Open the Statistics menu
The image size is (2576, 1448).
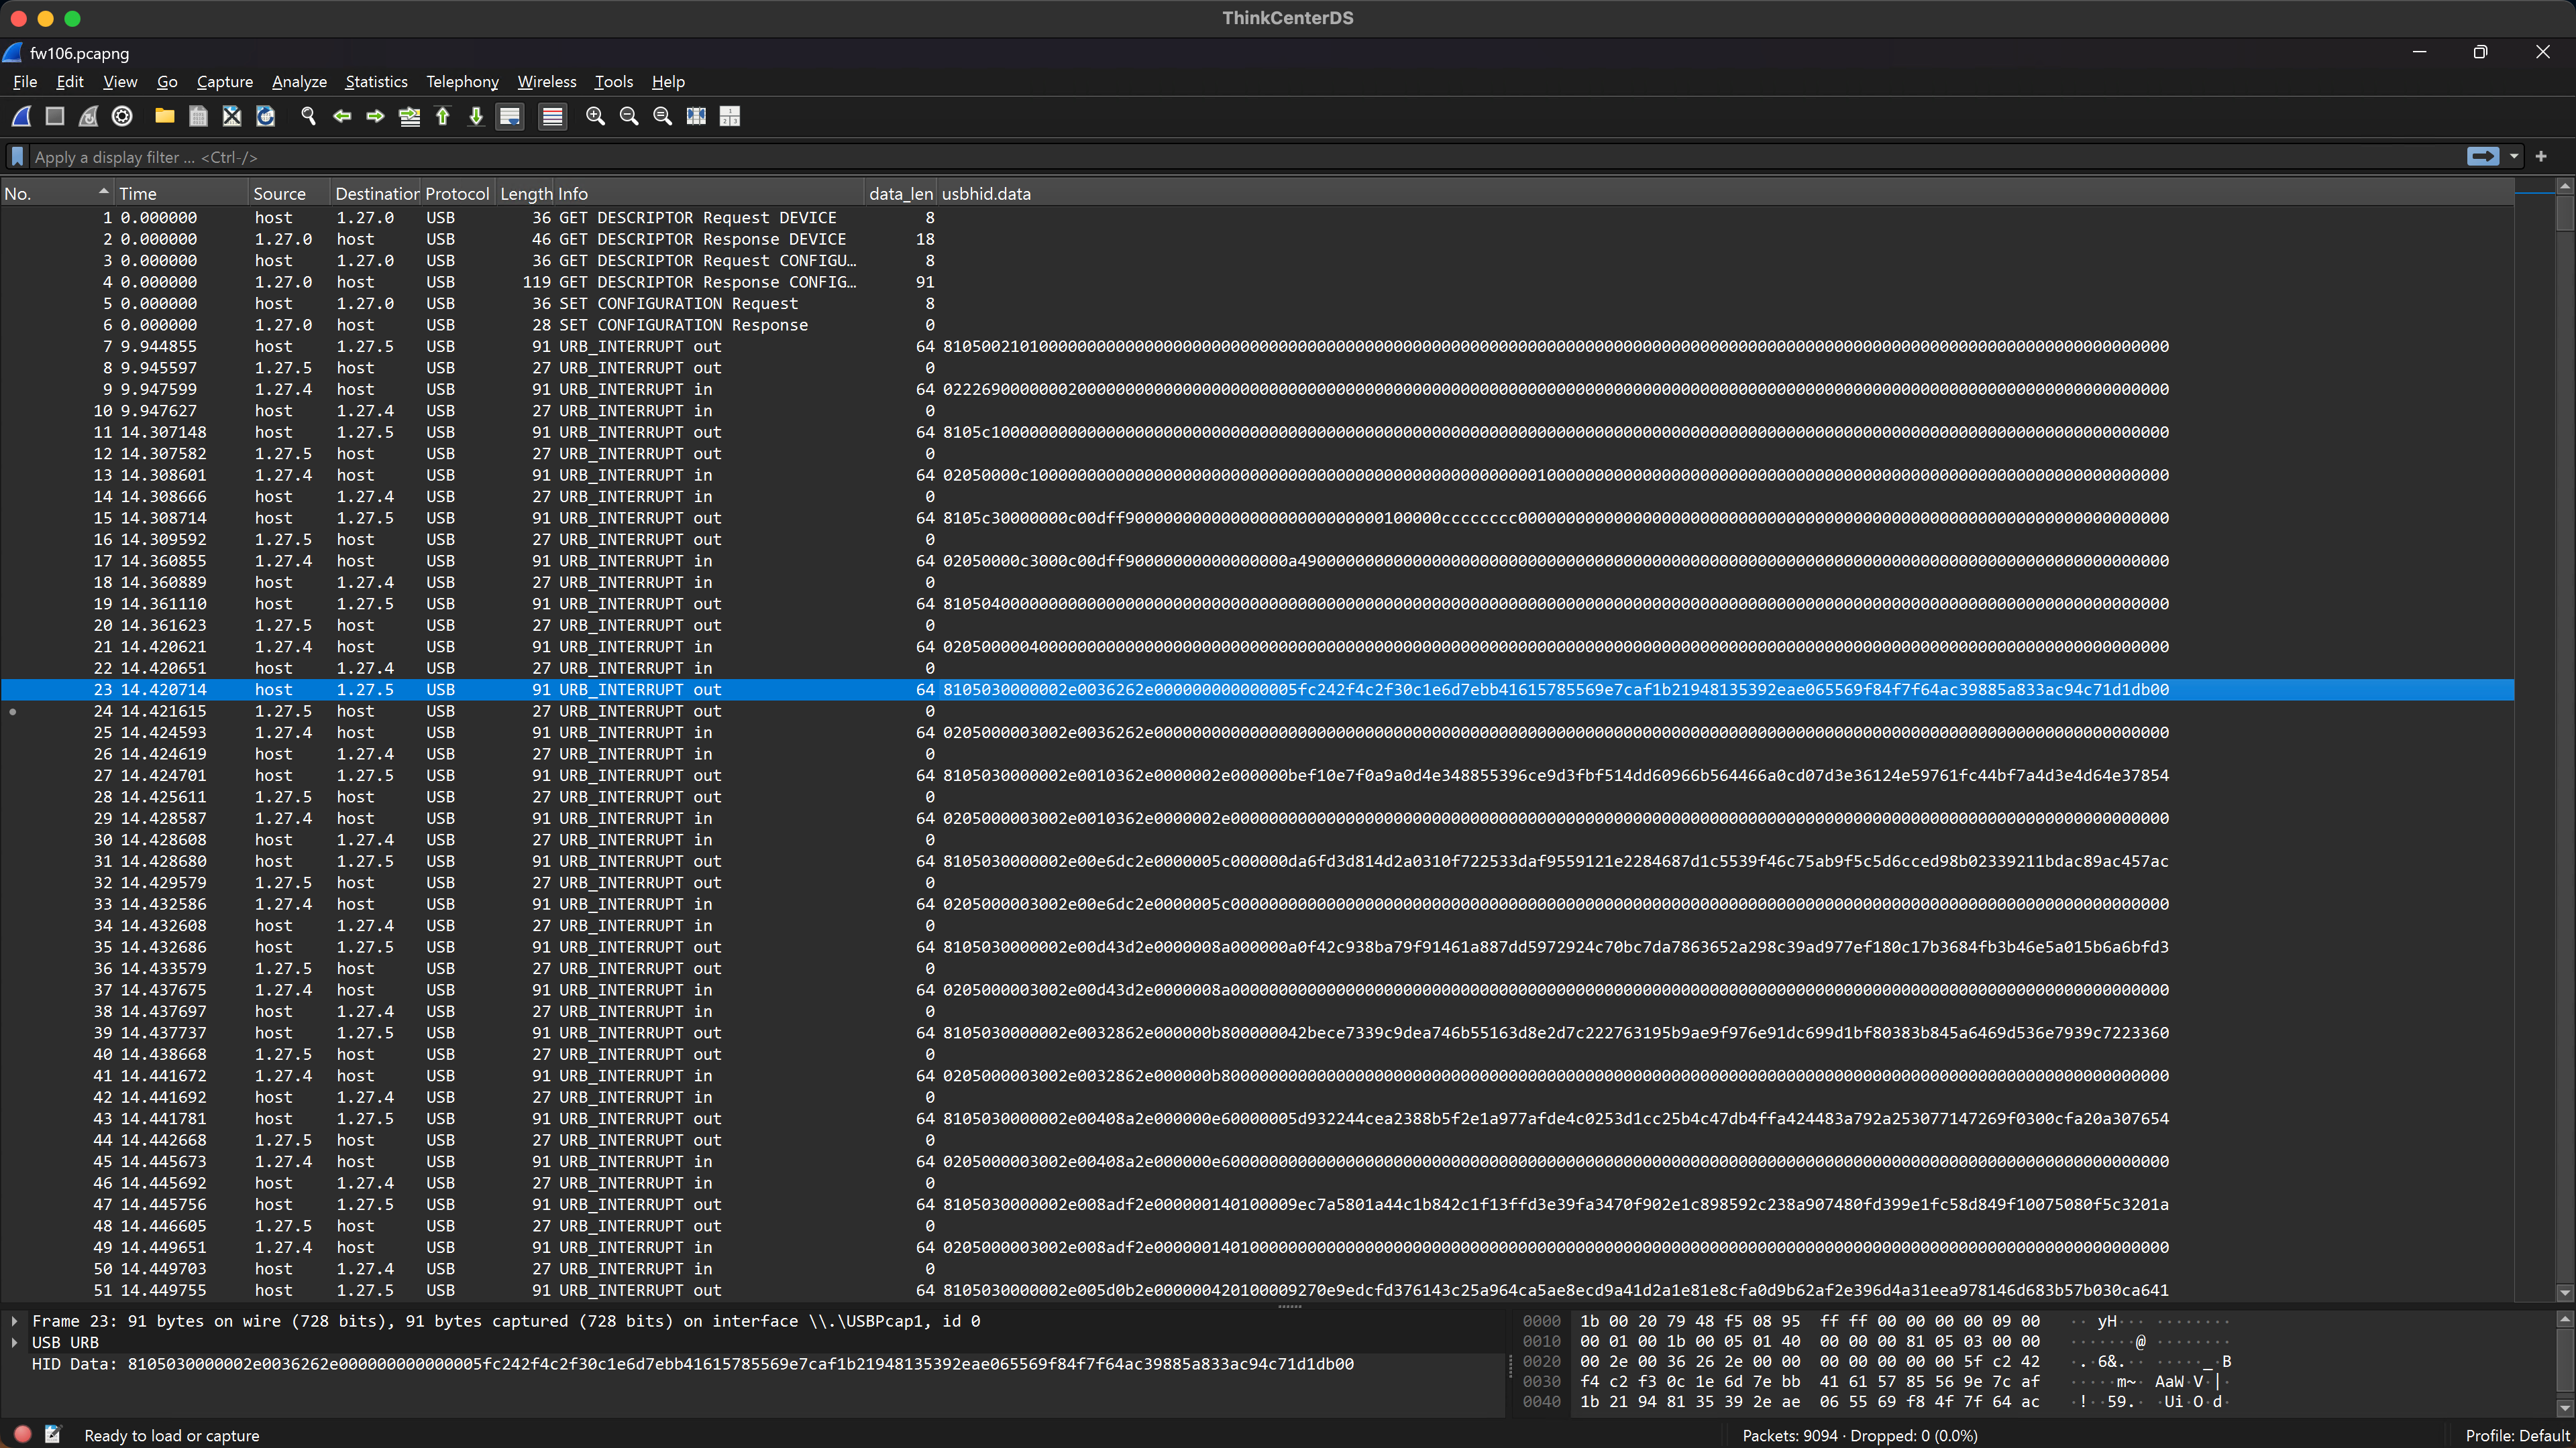coord(376,82)
